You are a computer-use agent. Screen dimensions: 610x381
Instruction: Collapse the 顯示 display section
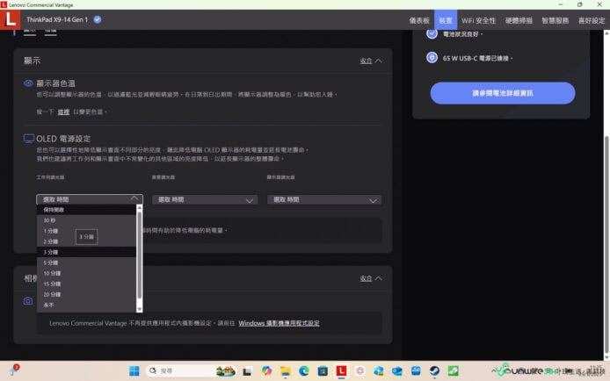click(x=370, y=61)
